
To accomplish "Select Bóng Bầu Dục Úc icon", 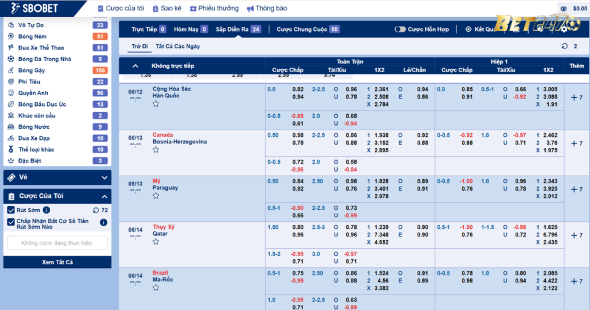I will tap(11, 104).
